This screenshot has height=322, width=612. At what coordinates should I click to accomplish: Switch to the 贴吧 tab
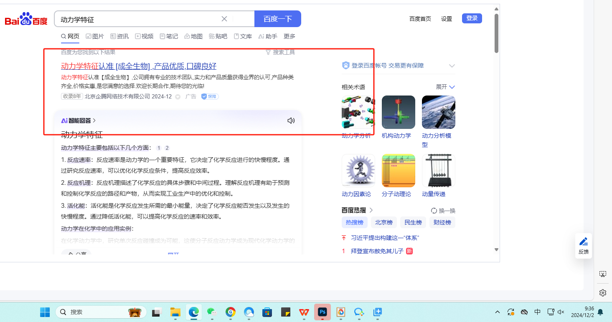tap(218, 36)
